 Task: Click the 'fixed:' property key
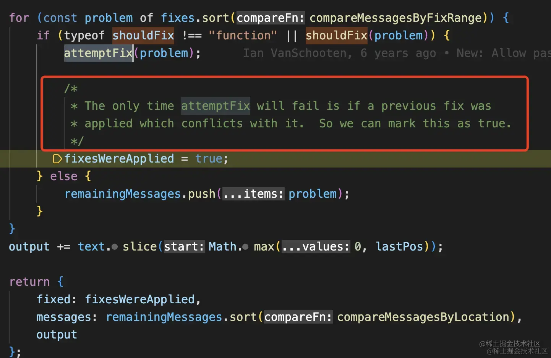(x=57, y=299)
